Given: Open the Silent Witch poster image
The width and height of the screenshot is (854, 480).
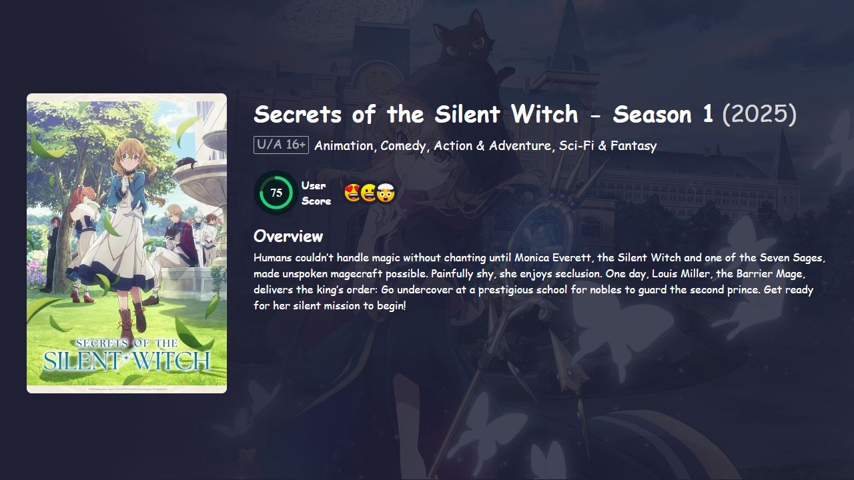Looking at the screenshot, I should point(127,243).
